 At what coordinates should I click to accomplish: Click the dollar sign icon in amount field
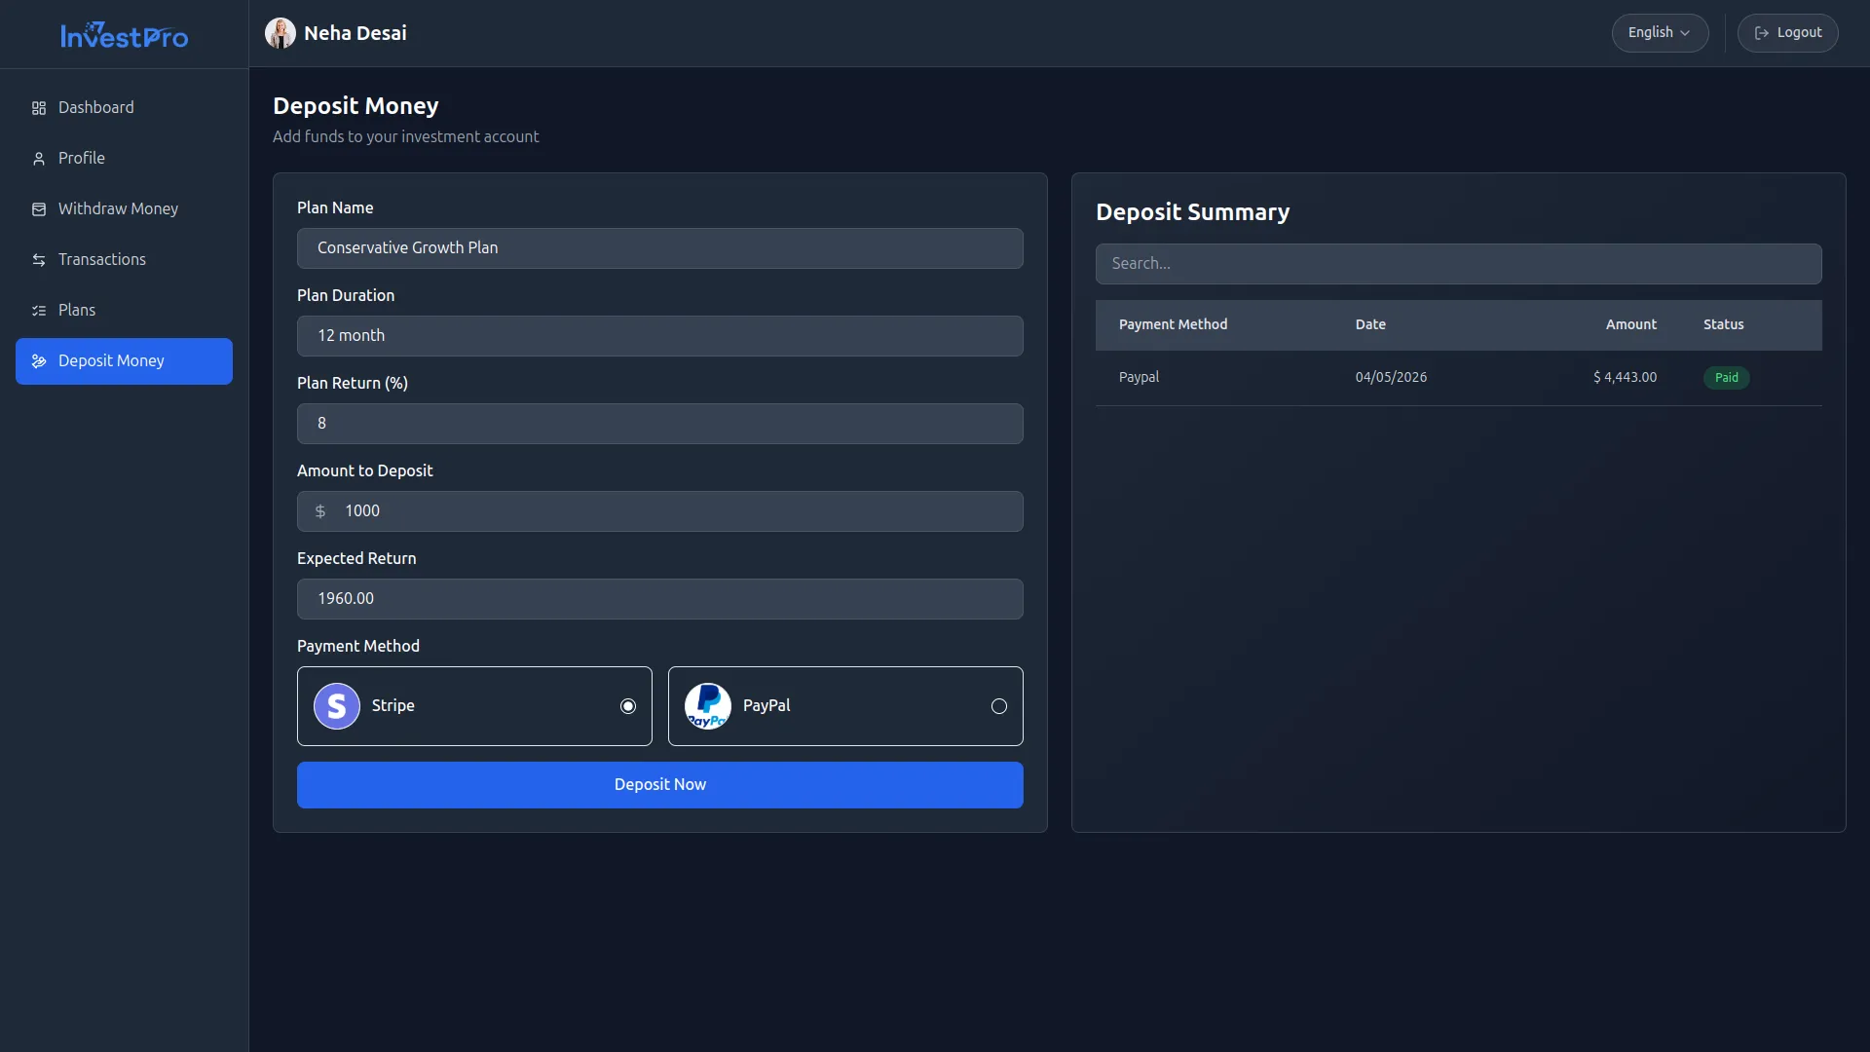320,511
